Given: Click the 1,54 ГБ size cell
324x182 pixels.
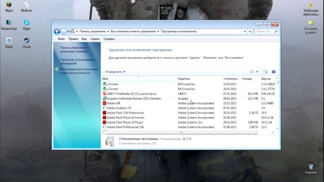Looking at the screenshot, I should click(x=253, y=113).
